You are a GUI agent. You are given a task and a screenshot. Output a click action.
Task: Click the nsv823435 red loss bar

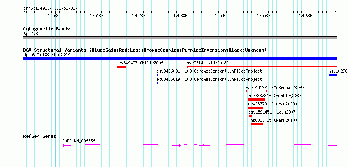coord(257,124)
